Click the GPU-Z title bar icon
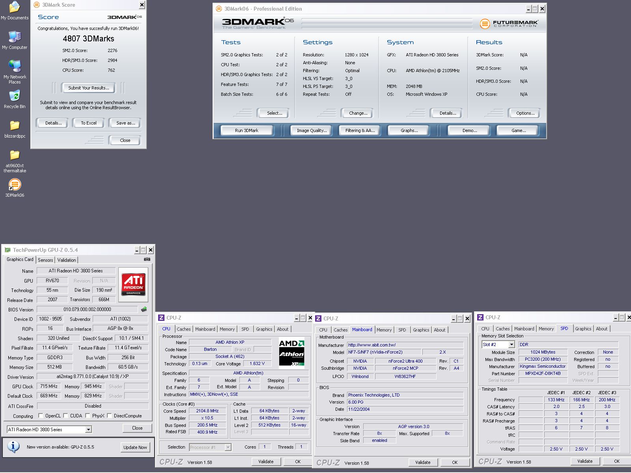 (x=7, y=250)
